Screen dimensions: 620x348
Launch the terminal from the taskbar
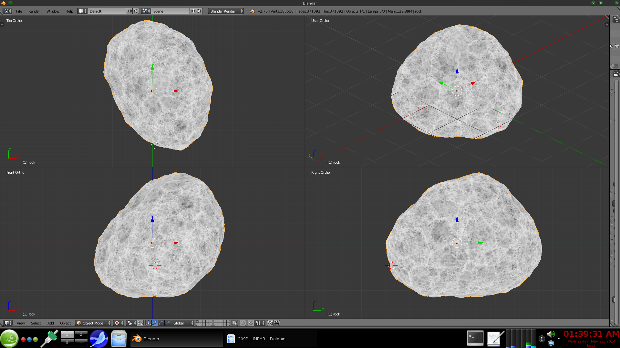(x=475, y=338)
